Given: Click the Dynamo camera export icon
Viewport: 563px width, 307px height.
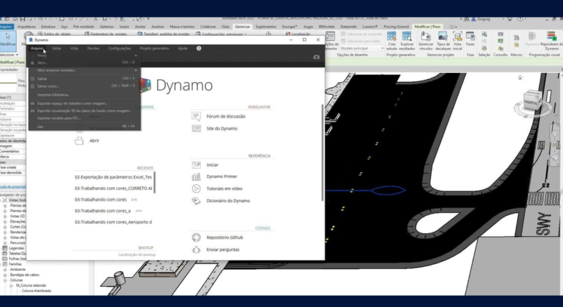Looking at the screenshot, I should coord(317,57).
